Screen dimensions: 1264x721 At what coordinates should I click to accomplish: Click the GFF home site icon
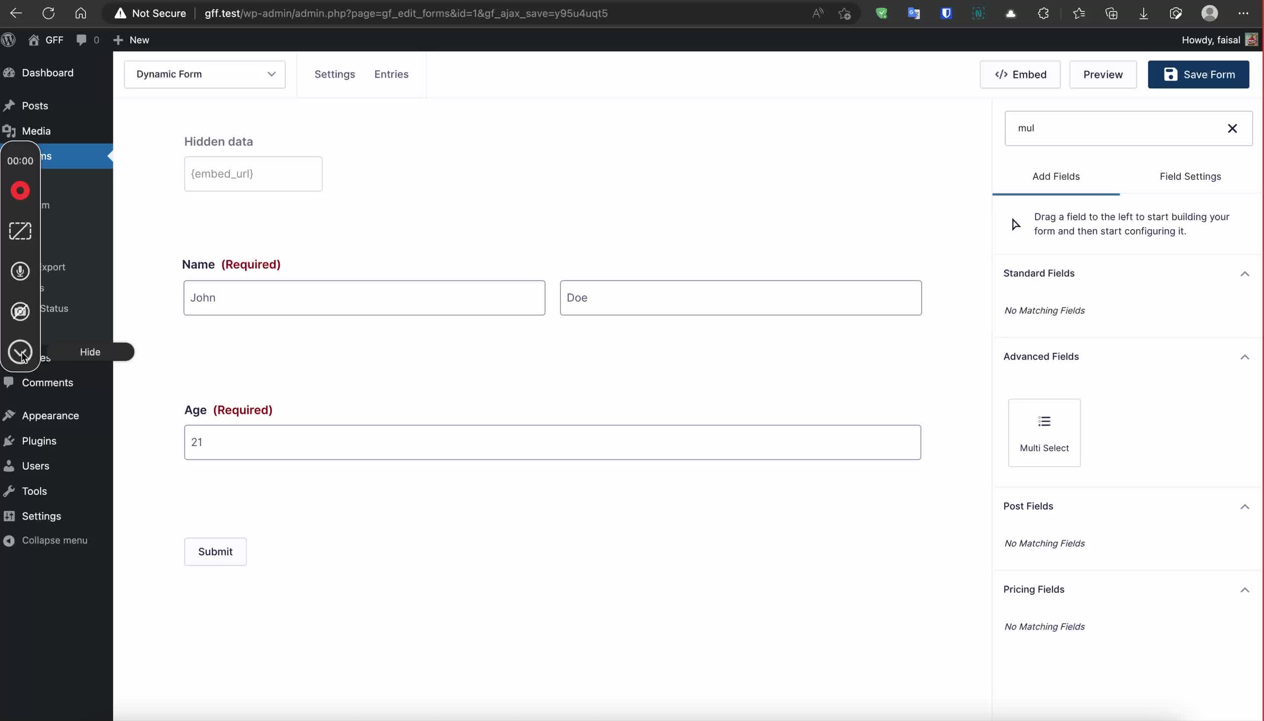34,40
